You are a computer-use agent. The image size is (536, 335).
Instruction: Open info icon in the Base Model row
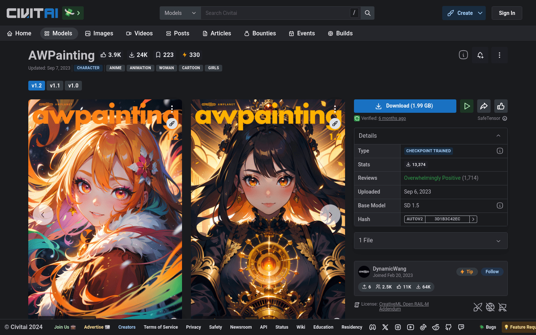(500, 205)
